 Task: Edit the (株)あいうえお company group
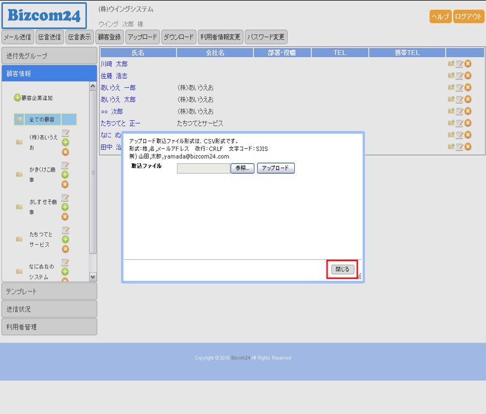pyautogui.click(x=65, y=133)
